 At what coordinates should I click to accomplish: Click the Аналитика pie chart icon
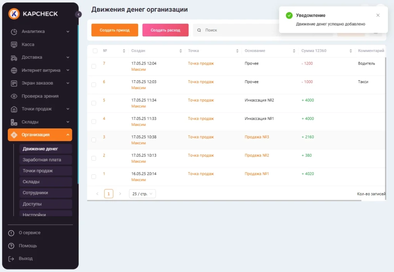14,32
